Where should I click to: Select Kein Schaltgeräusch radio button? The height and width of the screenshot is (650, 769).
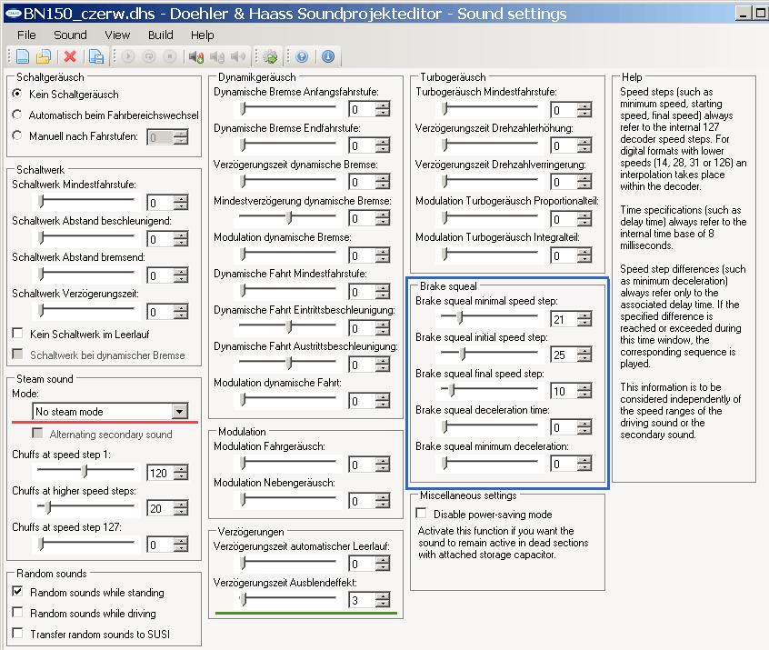[17, 94]
